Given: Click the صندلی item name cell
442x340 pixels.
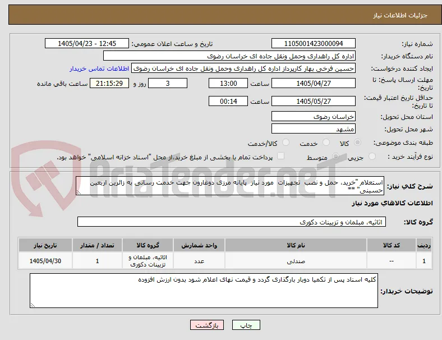Looking at the screenshot, I should 296,261.
